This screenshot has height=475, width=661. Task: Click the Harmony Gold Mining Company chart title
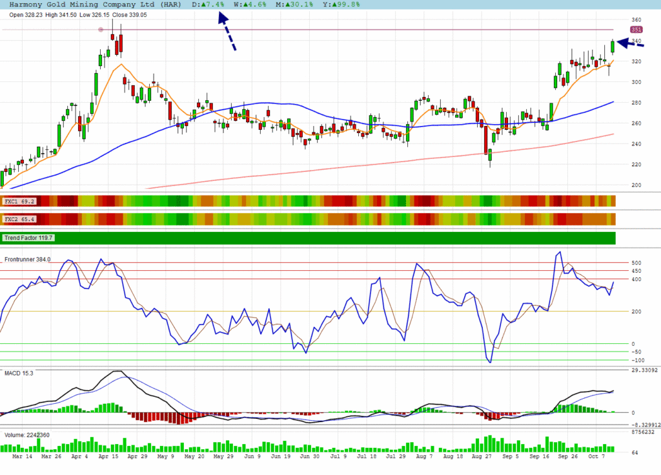pos(89,5)
